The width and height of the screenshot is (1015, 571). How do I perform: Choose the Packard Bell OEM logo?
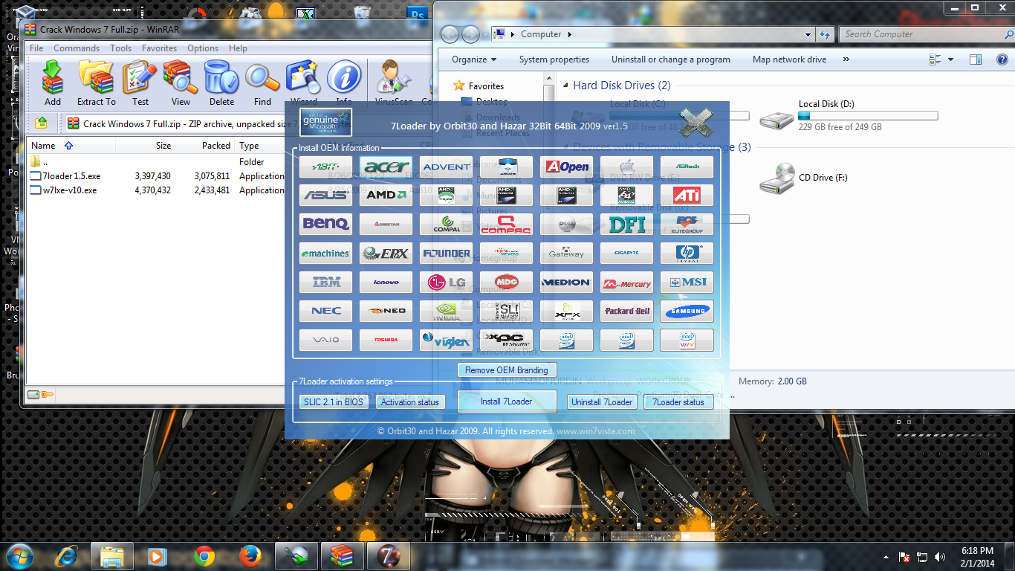[627, 311]
